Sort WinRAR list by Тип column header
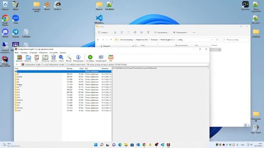The height and width of the screenshot is (148, 264). [x=86, y=69]
